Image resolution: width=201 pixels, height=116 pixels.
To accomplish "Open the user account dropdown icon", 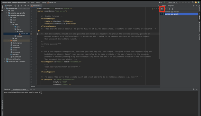I will (160, 2).
